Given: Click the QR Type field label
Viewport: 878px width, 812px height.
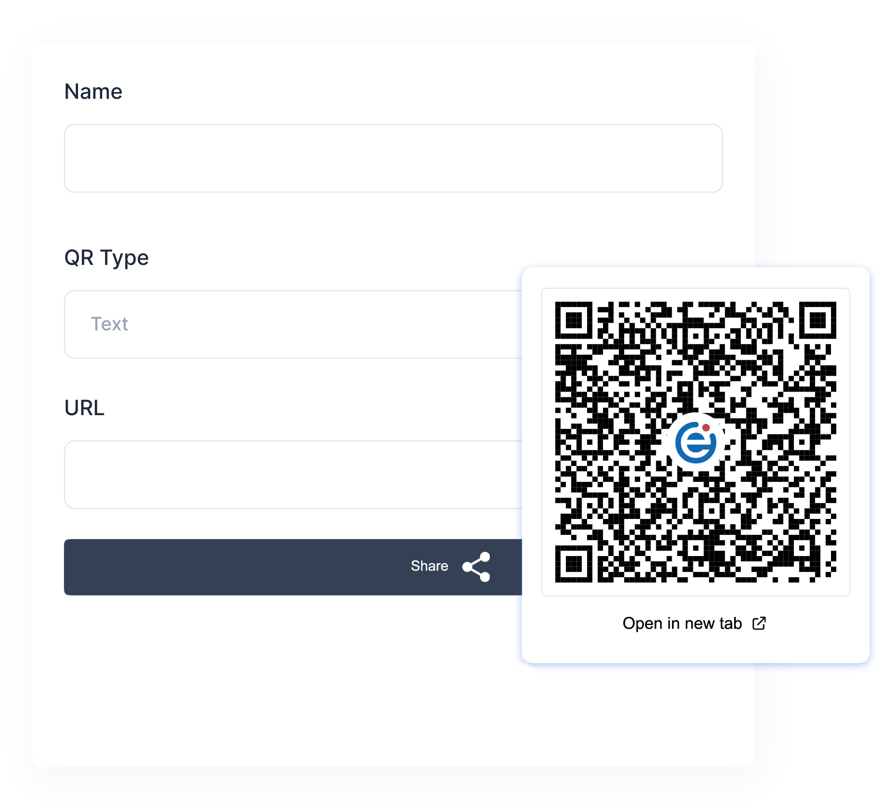Looking at the screenshot, I should (x=106, y=258).
